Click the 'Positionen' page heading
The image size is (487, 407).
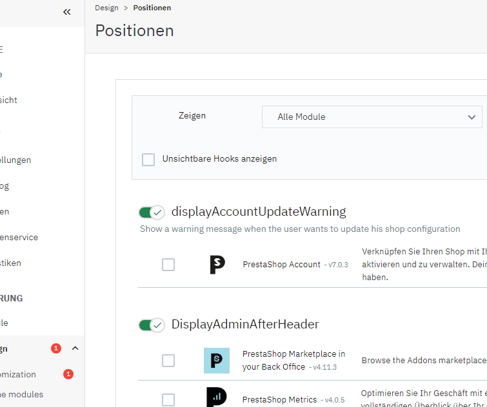[x=134, y=31]
